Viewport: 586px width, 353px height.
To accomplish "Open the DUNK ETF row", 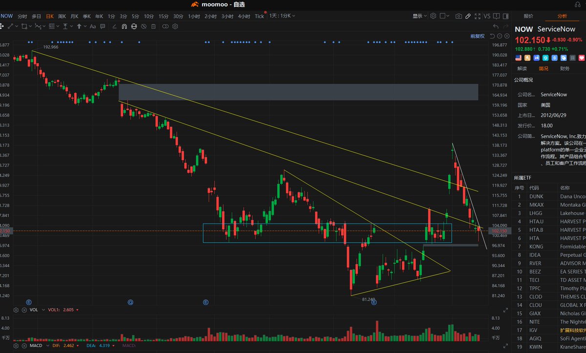I will pos(550,196).
